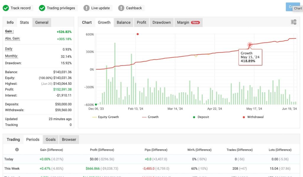
Task: Click the Live update label
Action: 101,8
